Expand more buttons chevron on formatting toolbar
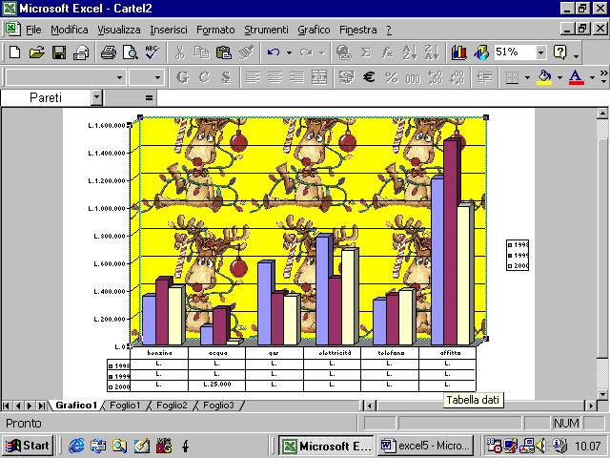610x458 pixels. (x=603, y=77)
